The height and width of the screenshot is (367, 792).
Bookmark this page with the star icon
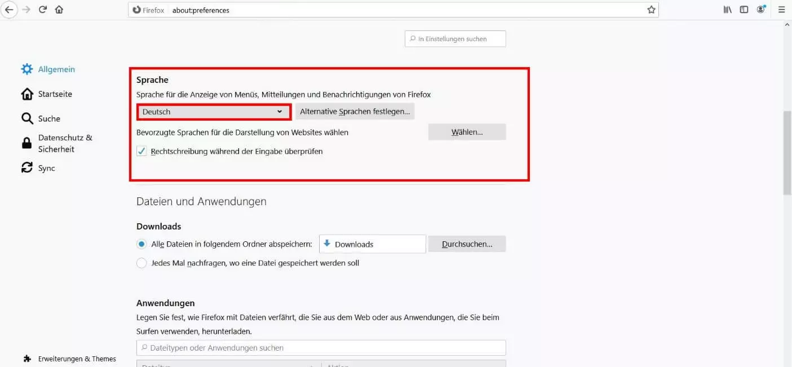point(651,10)
